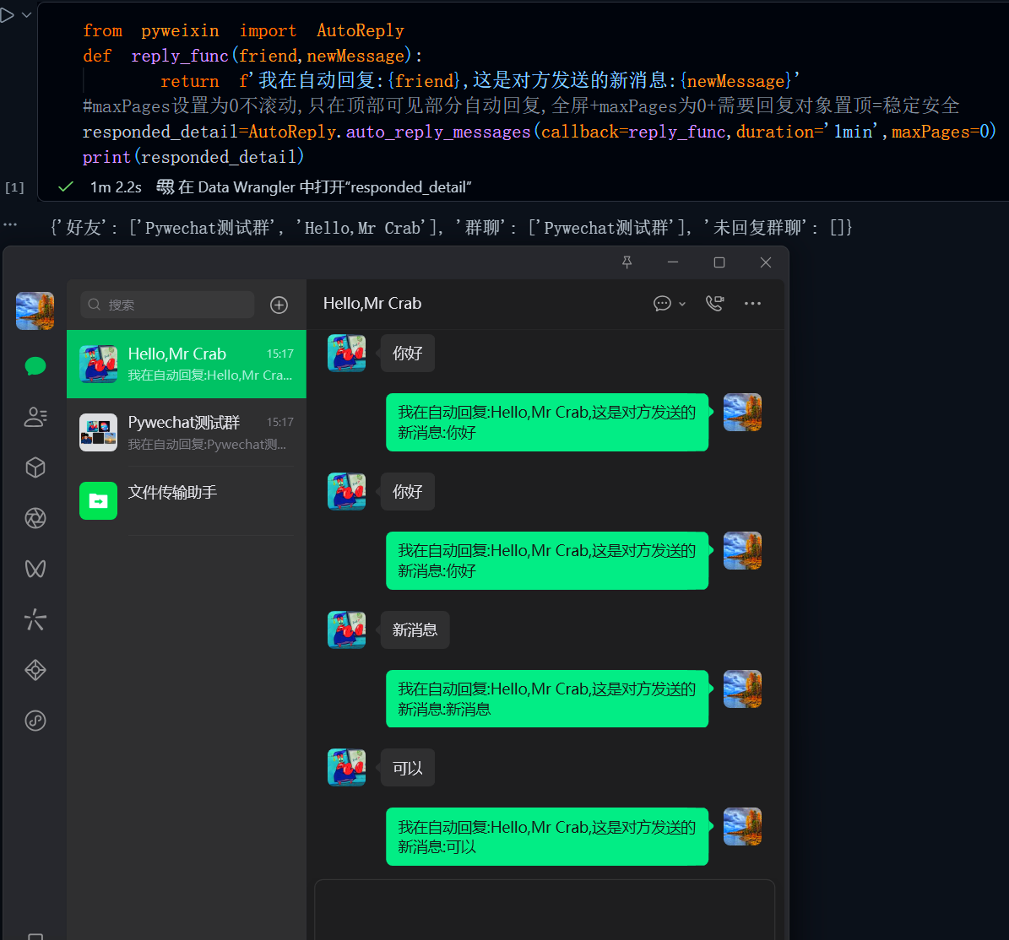Open the Favorites cube icon in sidebar

coord(35,467)
